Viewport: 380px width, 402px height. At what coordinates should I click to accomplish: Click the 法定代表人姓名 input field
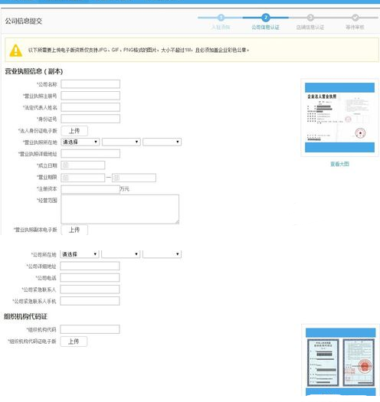coord(90,107)
